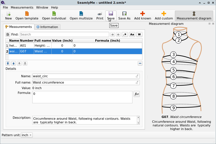Click diagram marker 3 at the bust
The image size is (216, 144).
(x=174, y=55)
